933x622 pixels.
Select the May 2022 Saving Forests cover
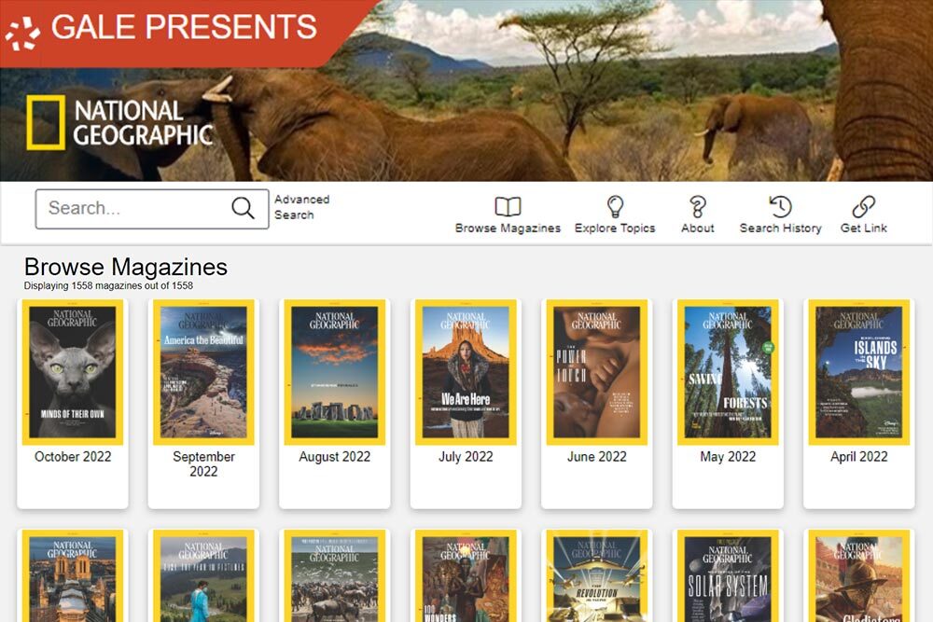click(728, 372)
